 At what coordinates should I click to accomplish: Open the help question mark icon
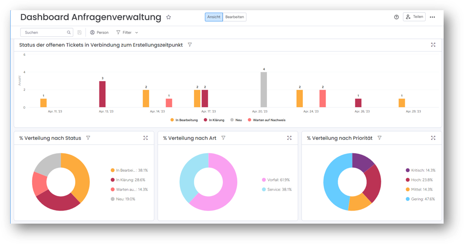pyautogui.click(x=396, y=17)
